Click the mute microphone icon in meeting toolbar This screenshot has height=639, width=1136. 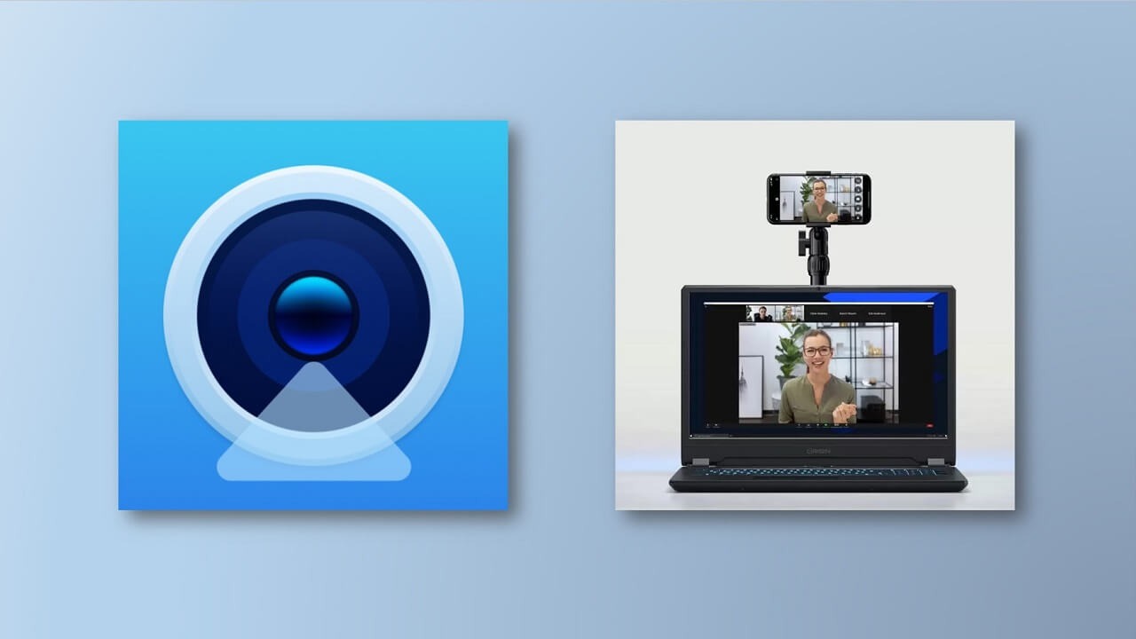click(x=708, y=426)
